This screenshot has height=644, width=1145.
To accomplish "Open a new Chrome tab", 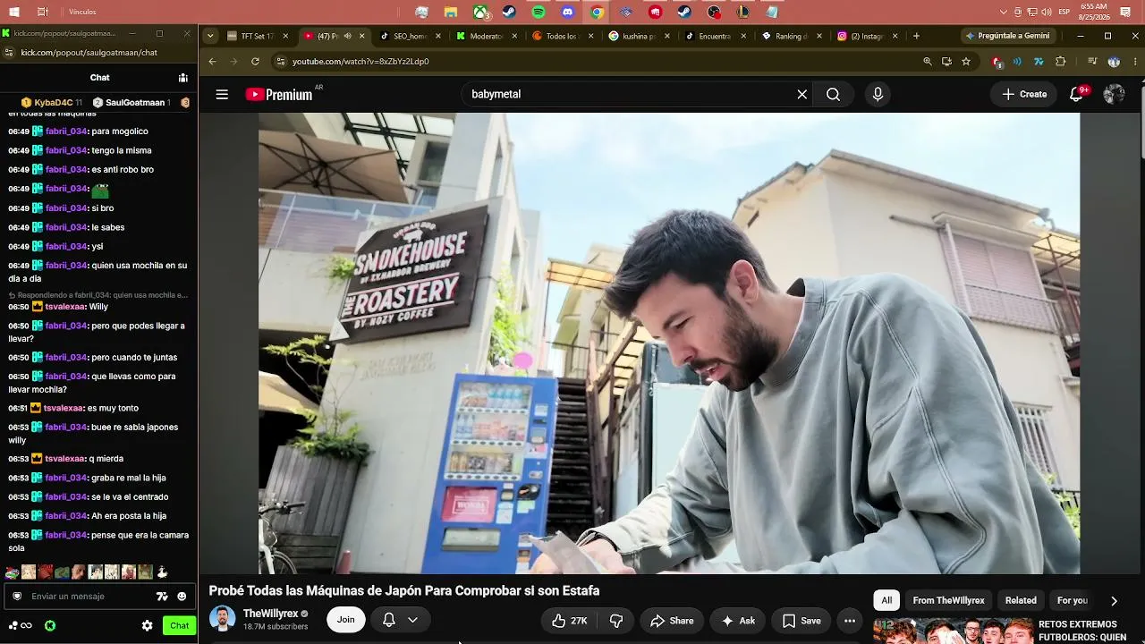I will (916, 36).
